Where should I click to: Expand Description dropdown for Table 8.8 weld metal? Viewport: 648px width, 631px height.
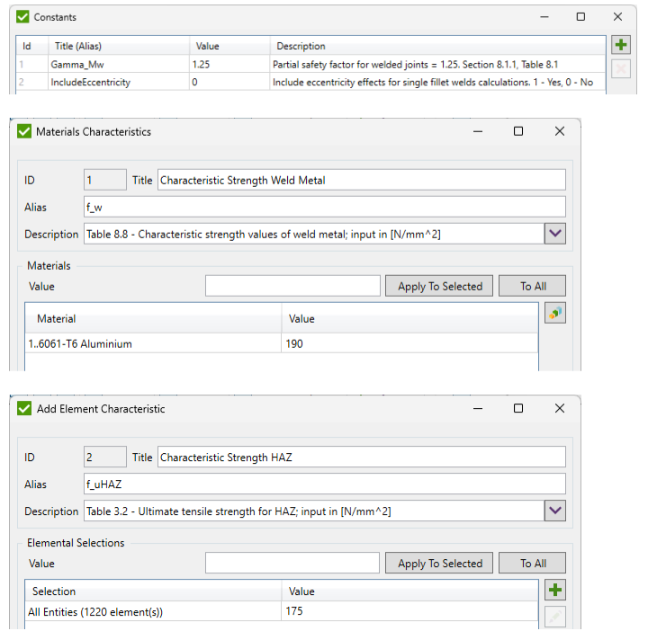tap(555, 234)
